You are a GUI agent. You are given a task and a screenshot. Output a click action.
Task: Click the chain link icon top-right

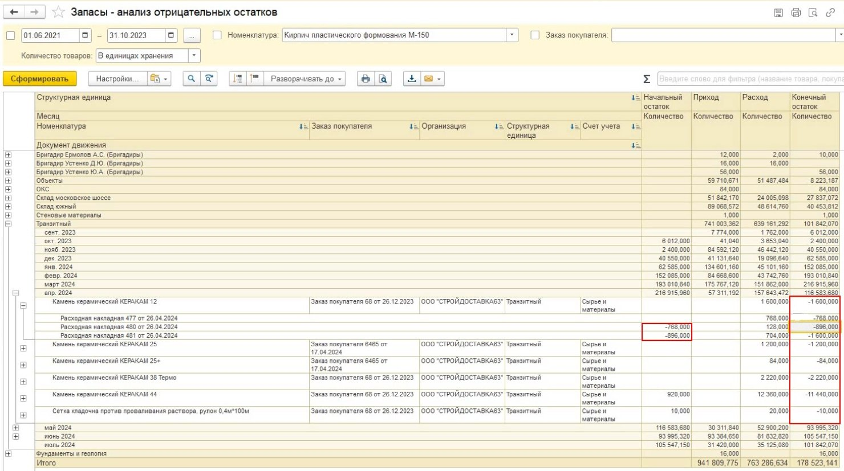(830, 13)
